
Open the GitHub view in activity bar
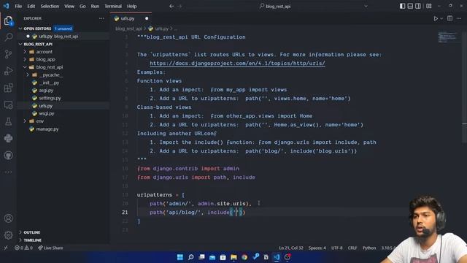pos(8,156)
